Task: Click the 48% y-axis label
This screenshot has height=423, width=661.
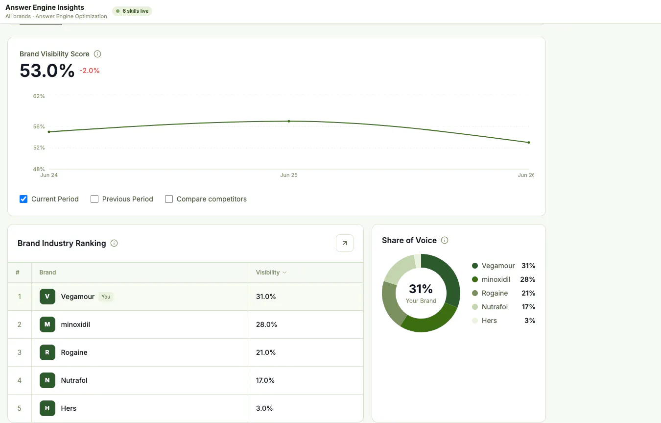Action: (x=39, y=169)
